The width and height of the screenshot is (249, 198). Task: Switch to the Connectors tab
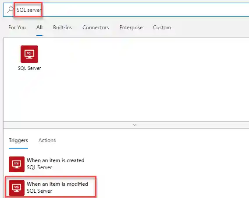tap(96, 28)
